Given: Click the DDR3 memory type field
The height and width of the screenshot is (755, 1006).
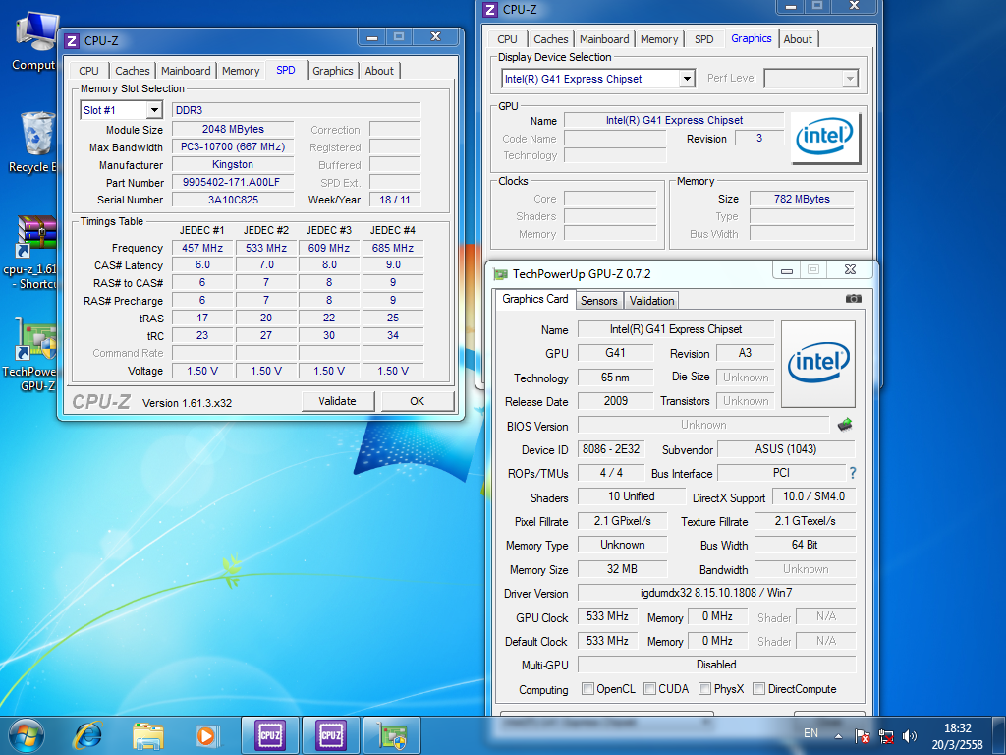Looking at the screenshot, I should pos(296,110).
